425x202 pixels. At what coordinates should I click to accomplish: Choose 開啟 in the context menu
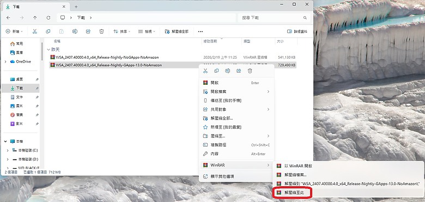[x=236, y=83]
